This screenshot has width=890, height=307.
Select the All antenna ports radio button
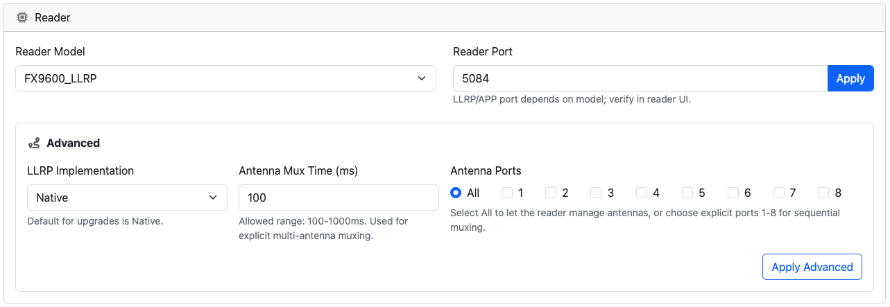coord(456,193)
